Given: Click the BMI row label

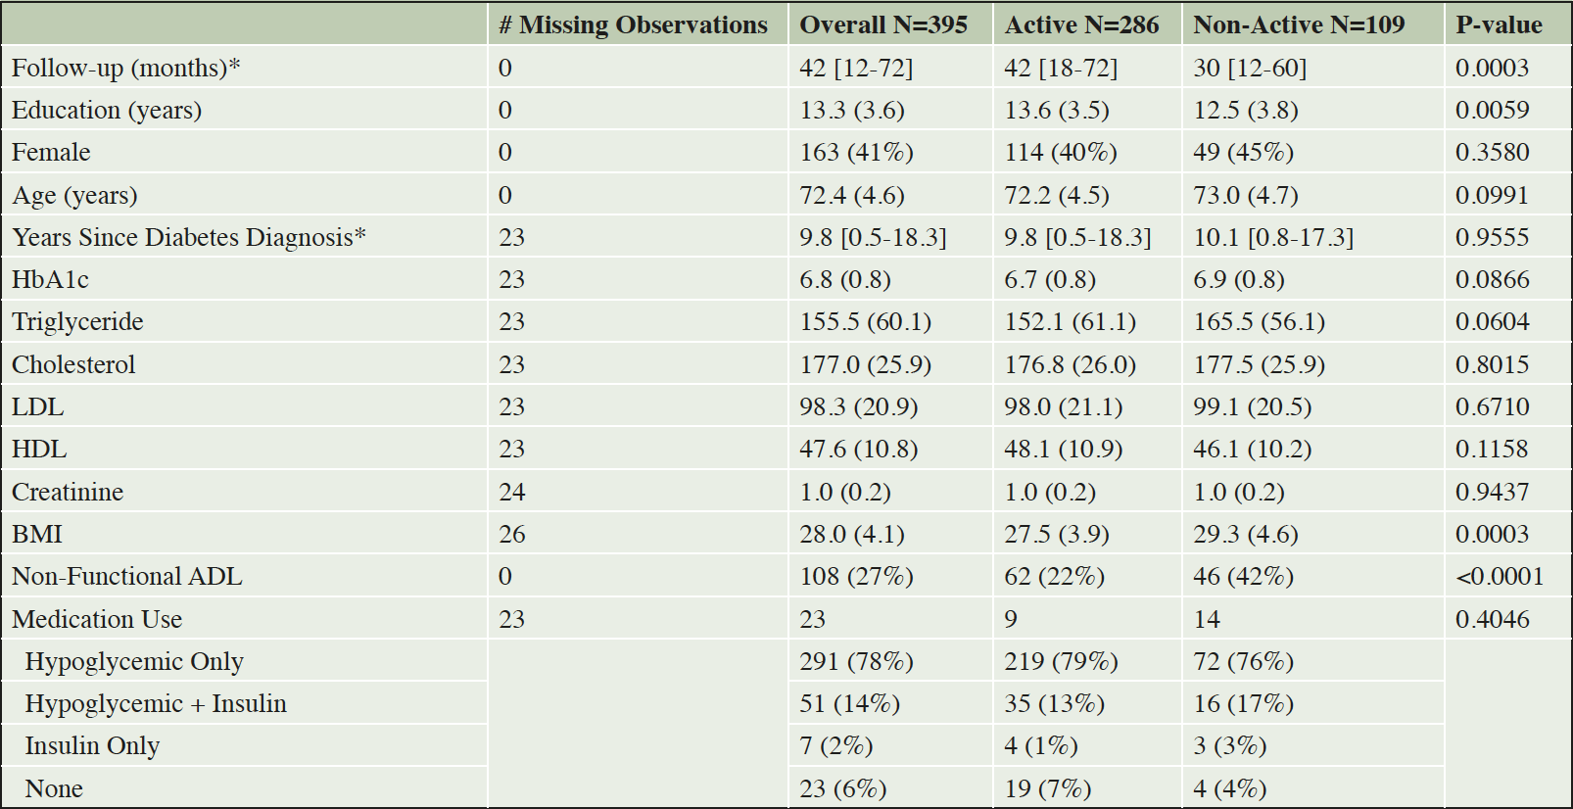Looking at the screenshot, I should point(37,534).
